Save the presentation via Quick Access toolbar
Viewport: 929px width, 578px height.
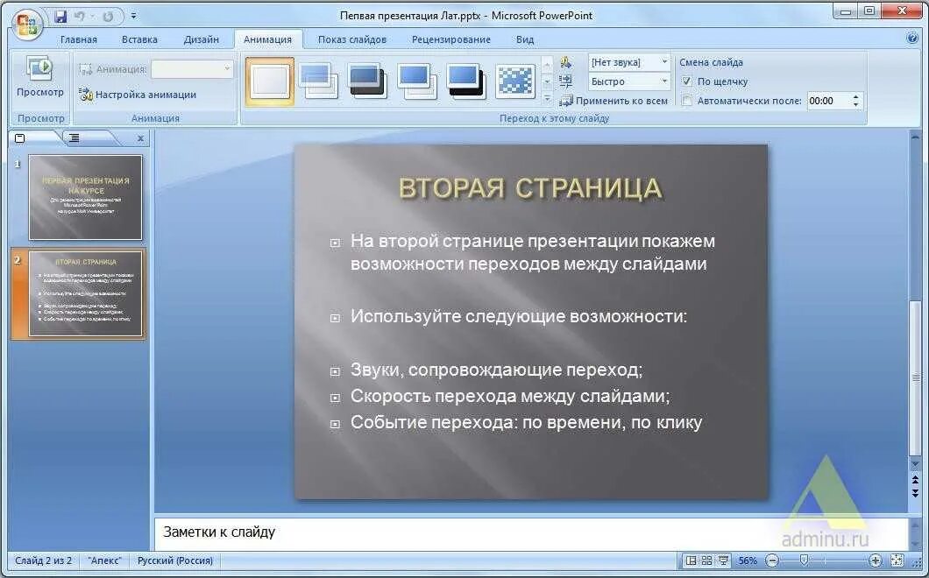[60, 16]
